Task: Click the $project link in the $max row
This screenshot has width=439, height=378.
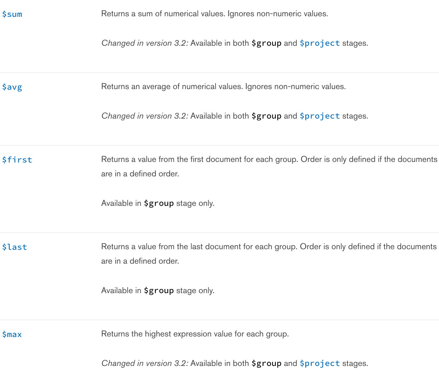Action: click(319, 364)
